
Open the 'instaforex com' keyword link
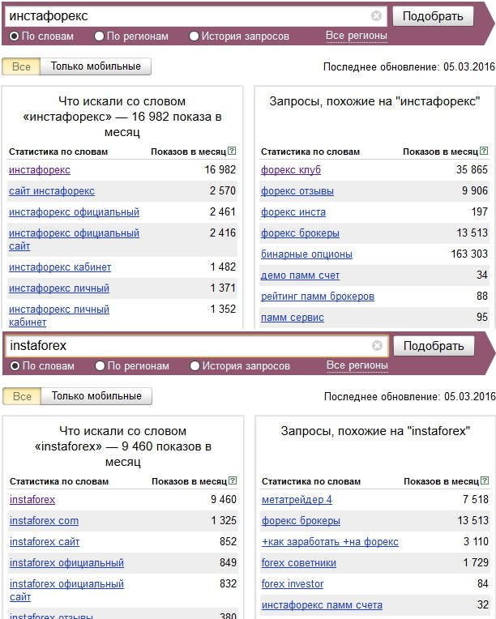coord(45,521)
